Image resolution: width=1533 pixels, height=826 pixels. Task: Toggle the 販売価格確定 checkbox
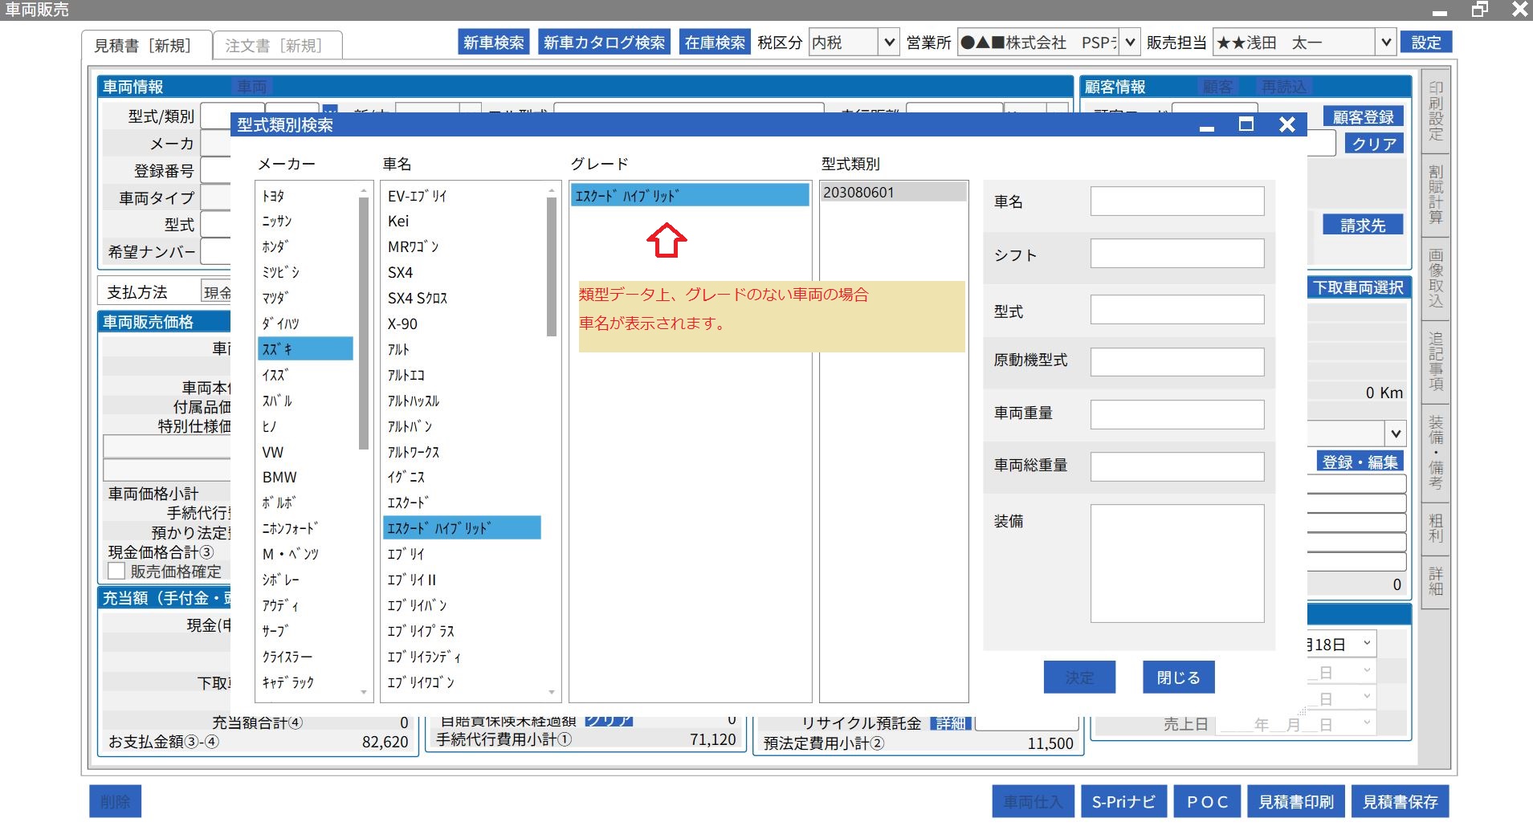(x=117, y=572)
